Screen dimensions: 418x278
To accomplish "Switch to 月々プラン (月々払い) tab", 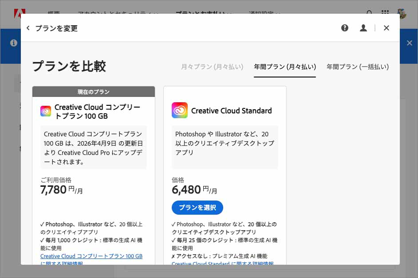I will click(212, 67).
